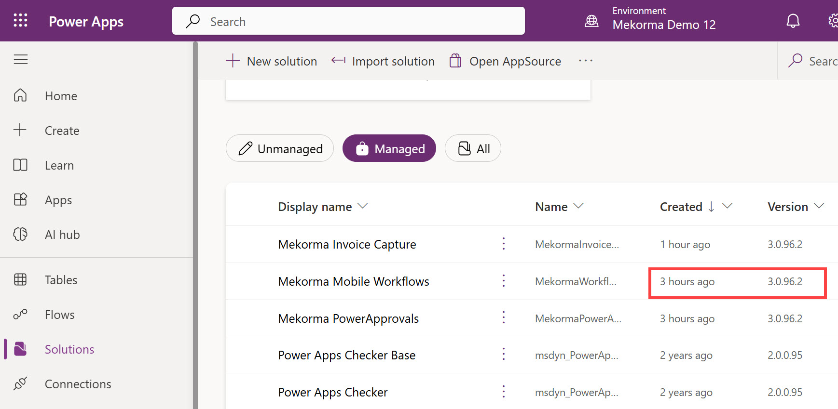Image resolution: width=838 pixels, height=409 pixels.
Task: Open the Mekorma Mobile Workflows solution
Action: pos(353,281)
